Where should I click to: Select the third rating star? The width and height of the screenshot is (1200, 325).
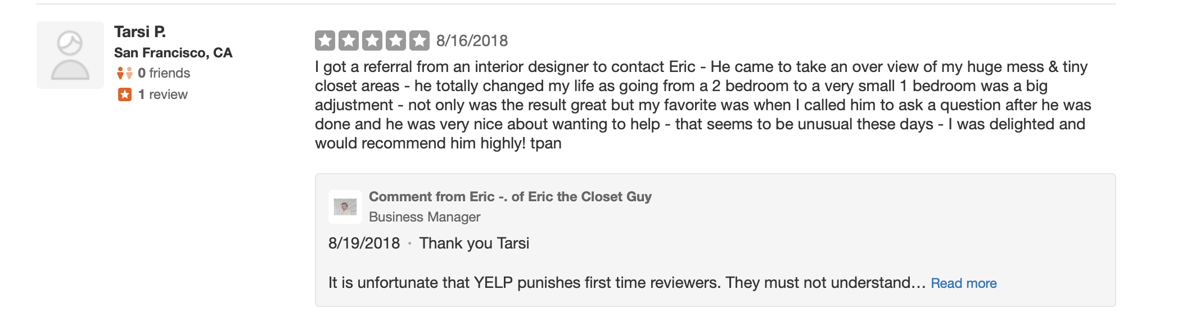[x=372, y=40]
